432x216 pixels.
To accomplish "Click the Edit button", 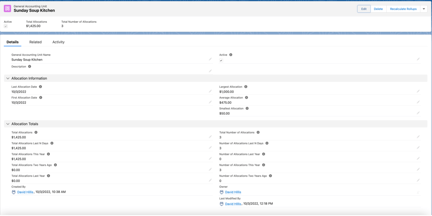I will click(x=364, y=9).
